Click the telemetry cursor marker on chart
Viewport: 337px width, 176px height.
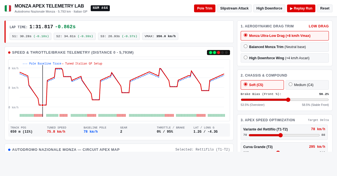tap(43, 105)
